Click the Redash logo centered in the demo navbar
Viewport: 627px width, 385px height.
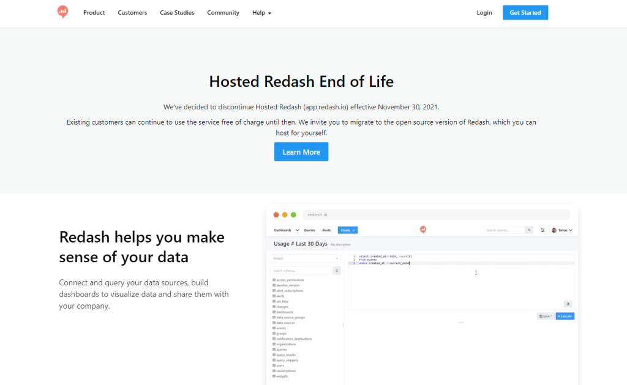422,229
